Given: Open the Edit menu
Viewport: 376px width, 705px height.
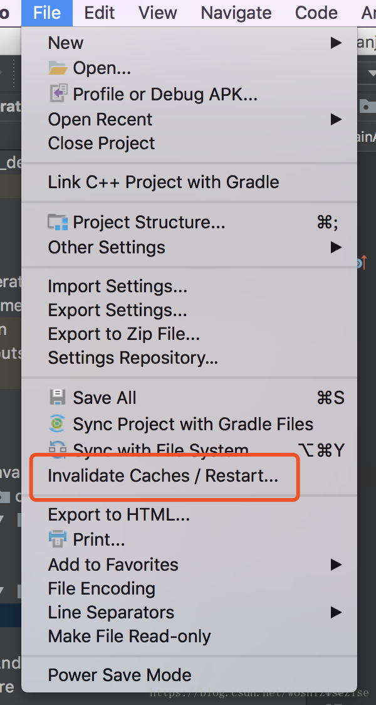Looking at the screenshot, I should coord(100,13).
